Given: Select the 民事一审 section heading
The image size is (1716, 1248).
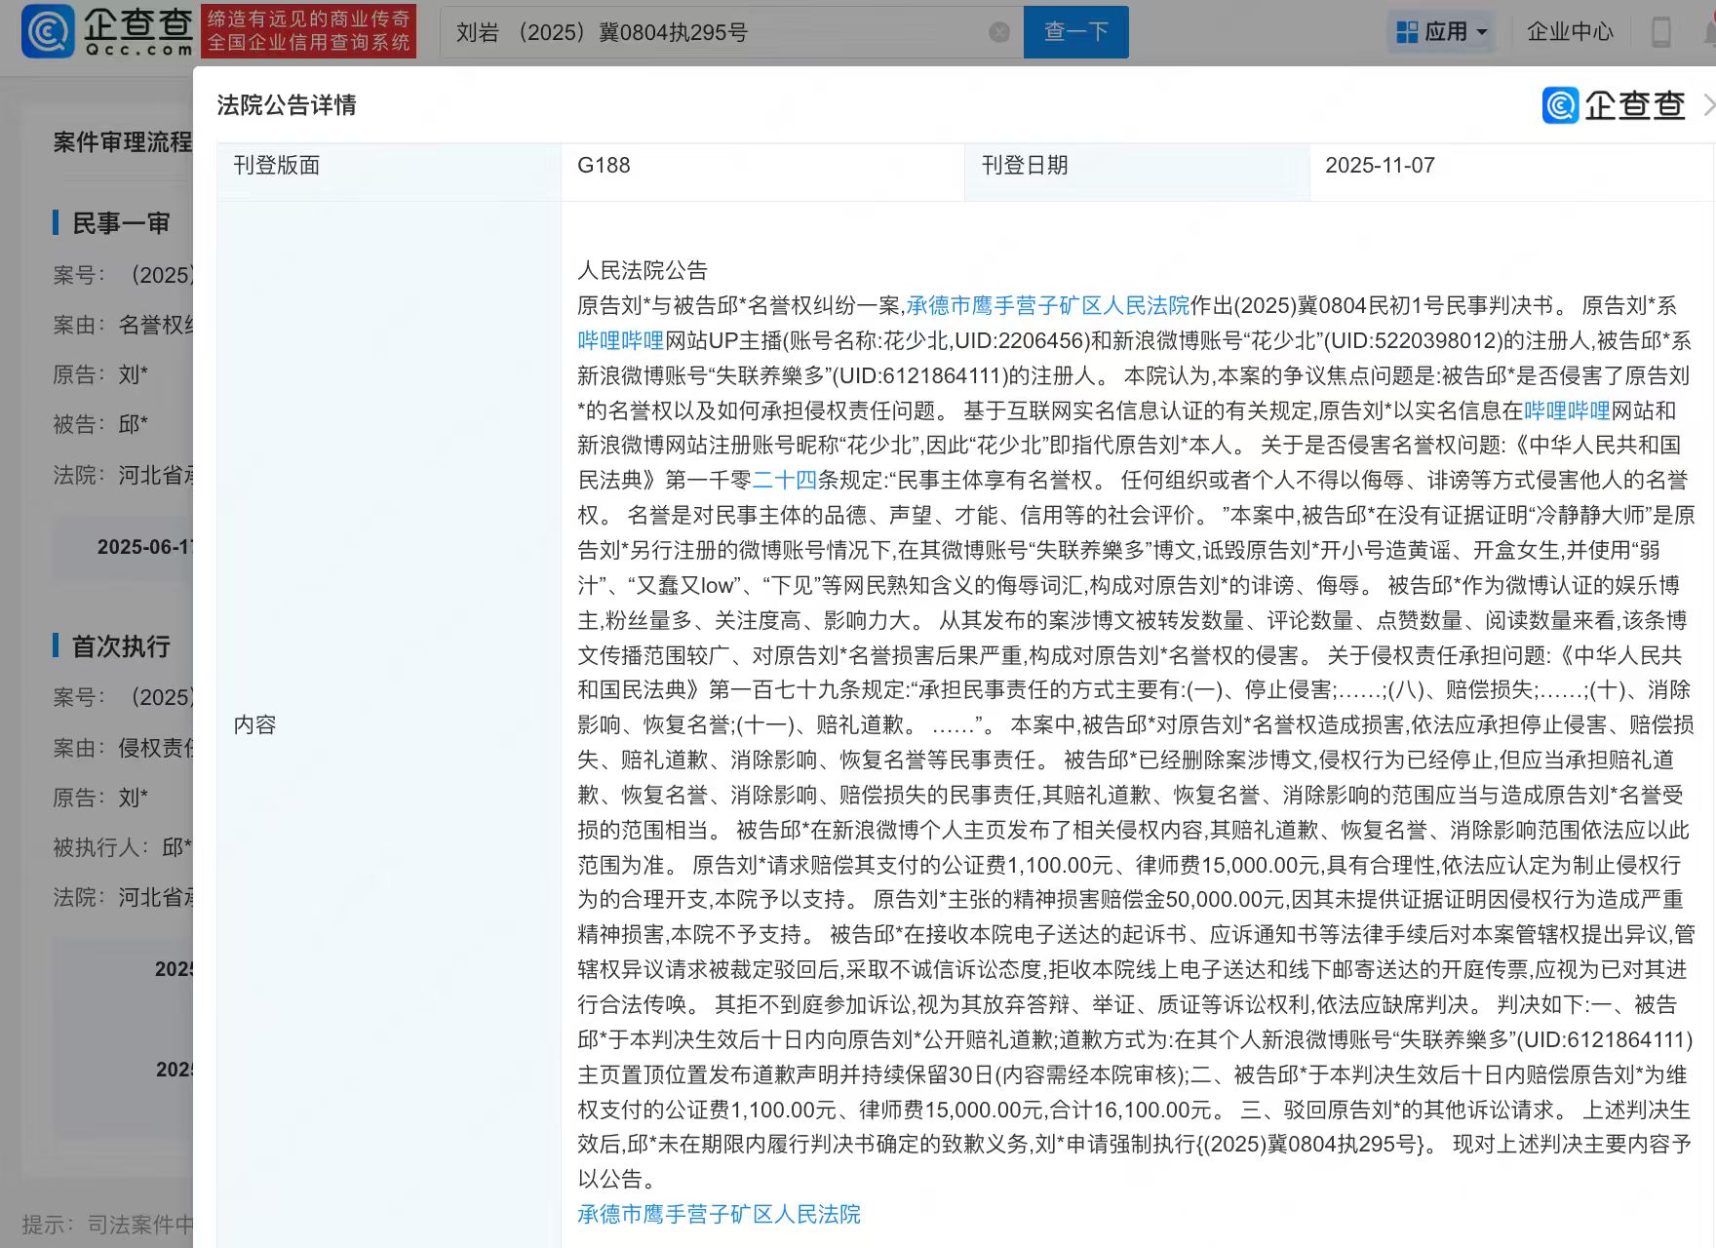Looking at the screenshot, I should point(121,223).
